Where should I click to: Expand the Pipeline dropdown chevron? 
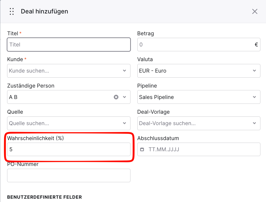tap(254, 97)
